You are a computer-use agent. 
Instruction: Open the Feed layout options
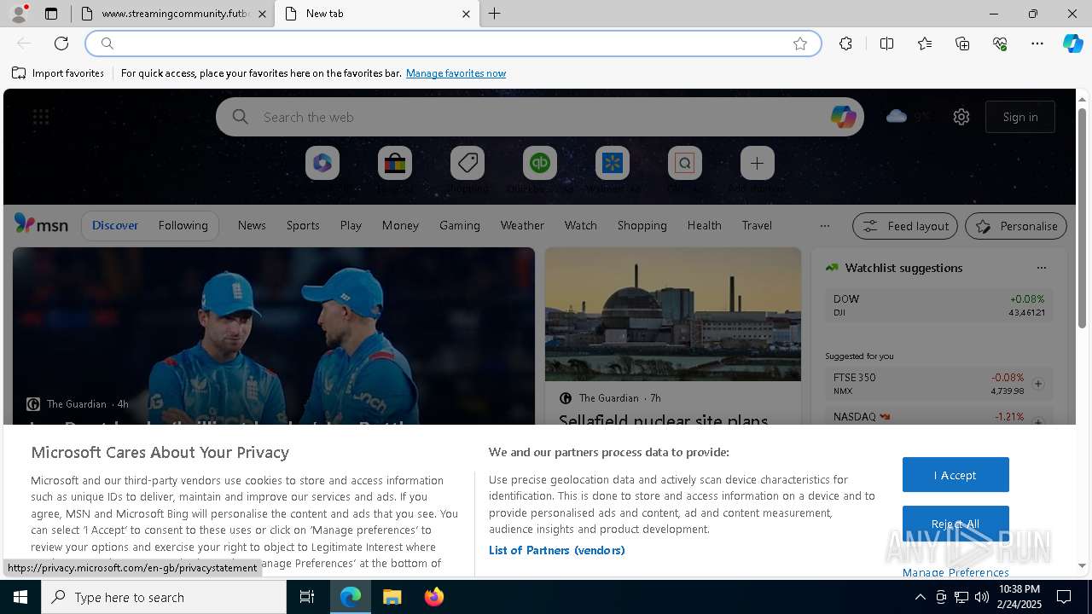coord(906,226)
